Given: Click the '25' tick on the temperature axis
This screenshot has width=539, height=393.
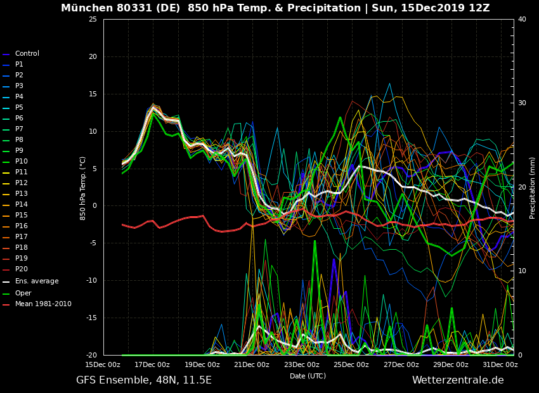Looking at the screenshot, I should 93,19.
